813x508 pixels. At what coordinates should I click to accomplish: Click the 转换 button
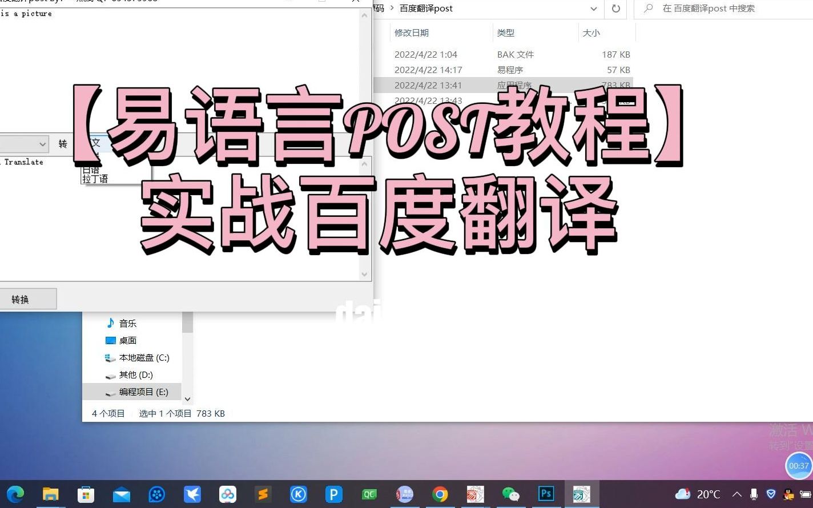(27, 299)
